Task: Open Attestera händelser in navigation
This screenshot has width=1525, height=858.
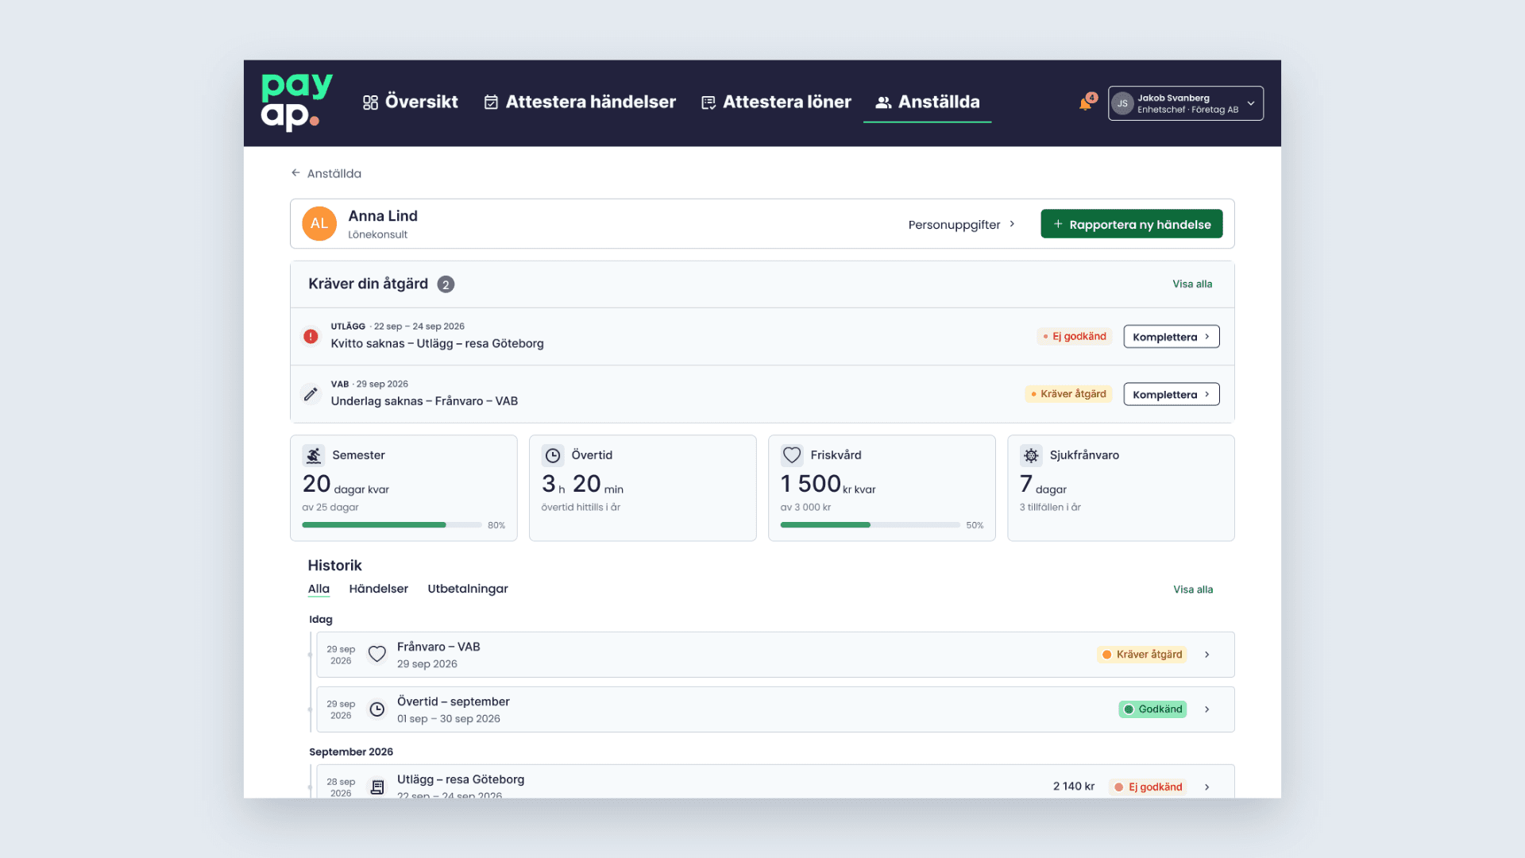Action: pos(580,102)
